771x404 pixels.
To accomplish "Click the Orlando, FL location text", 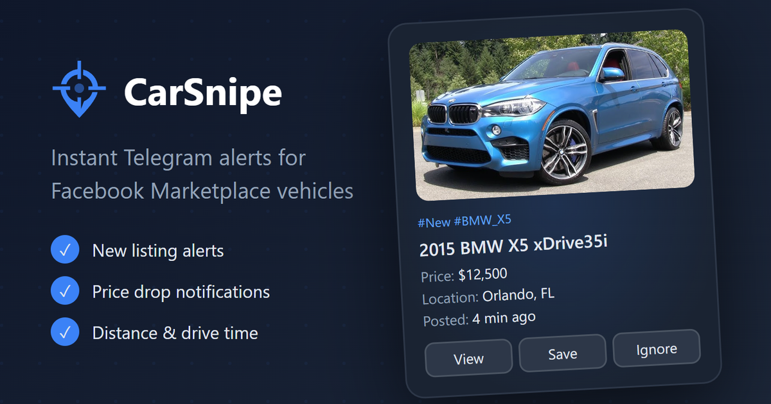I will (x=518, y=295).
